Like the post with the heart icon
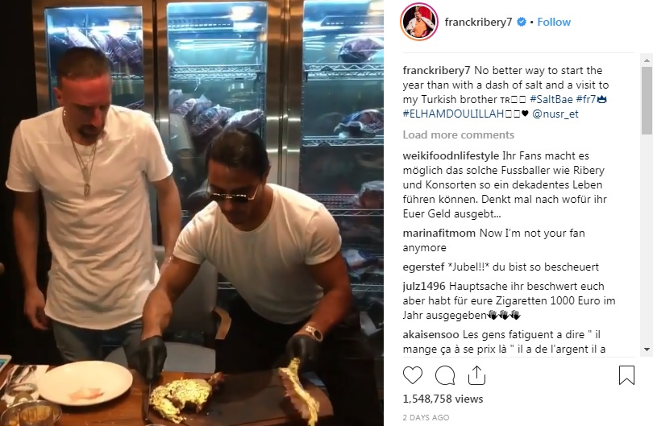This screenshot has width=653, height=426. [x=412, y=375]
